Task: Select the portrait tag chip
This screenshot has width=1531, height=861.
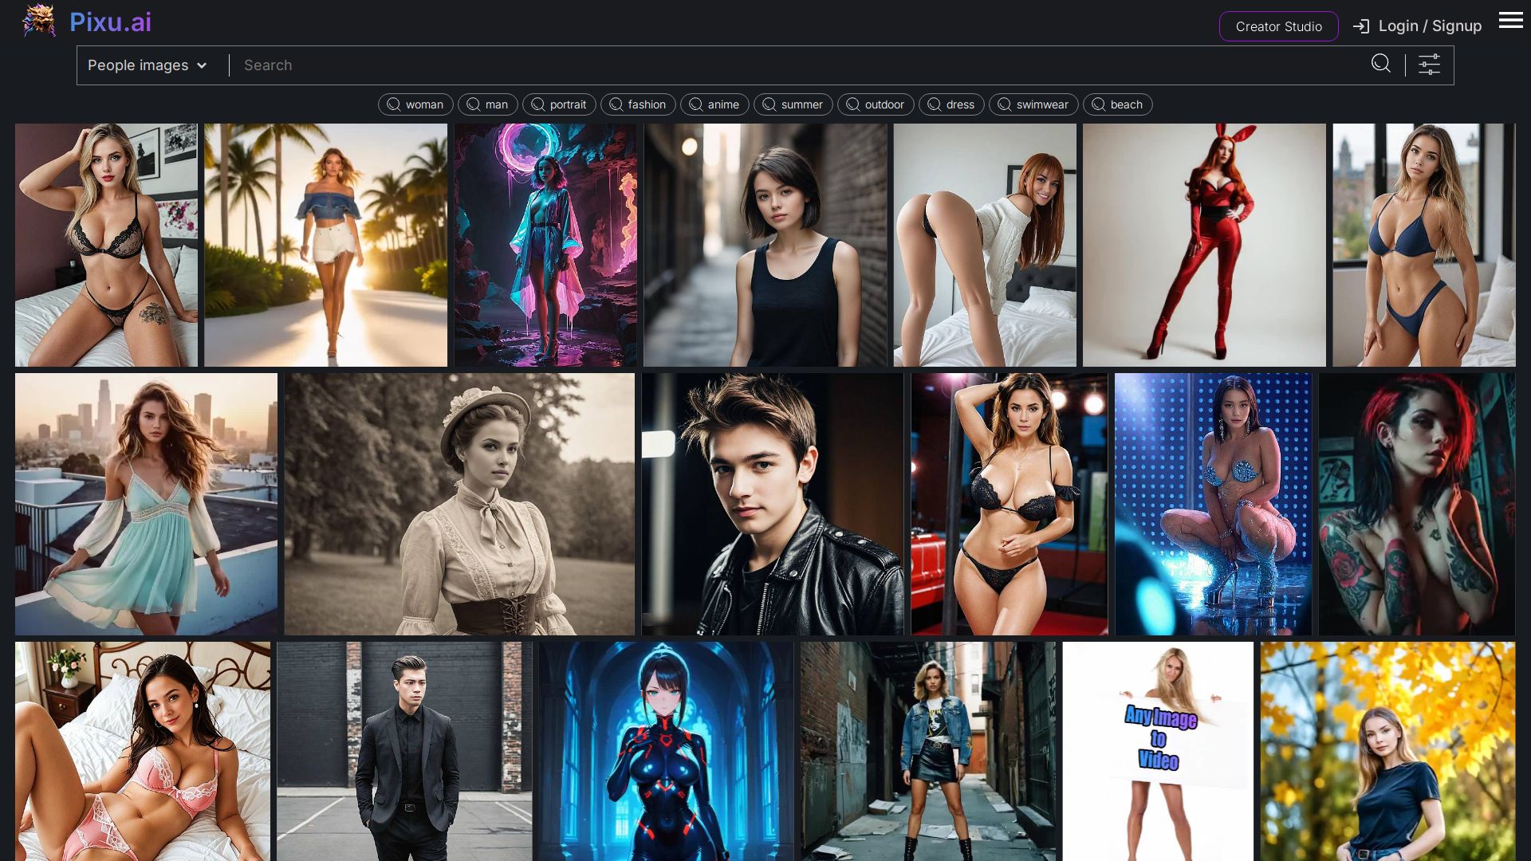Action: click(559, 104)
